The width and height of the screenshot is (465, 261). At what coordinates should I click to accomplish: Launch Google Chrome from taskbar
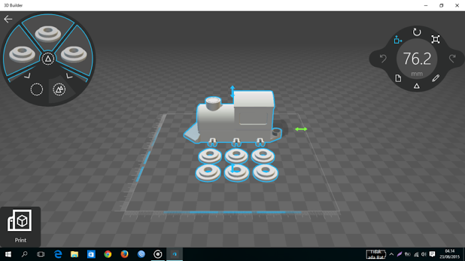108,254
